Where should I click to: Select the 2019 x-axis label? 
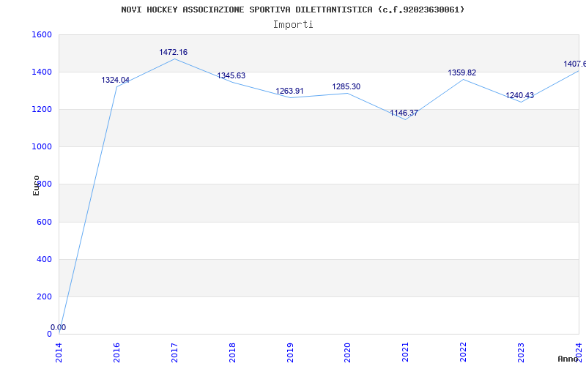pyautogui.click(x=290, y=352)
